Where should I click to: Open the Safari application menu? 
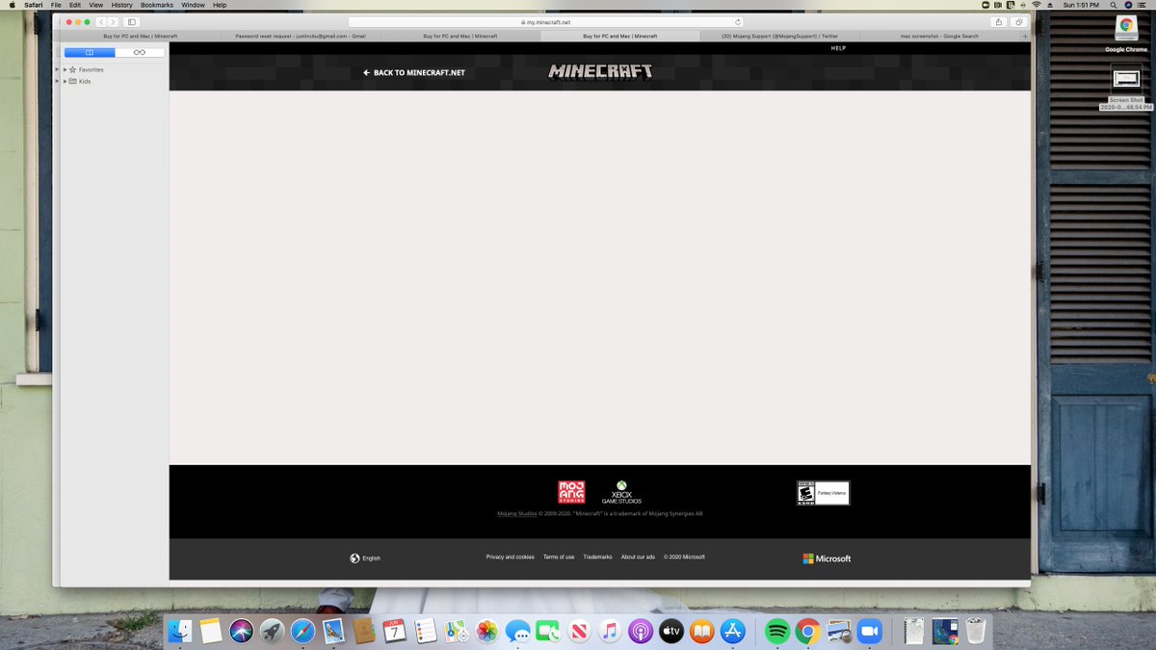tap(34, 5)
